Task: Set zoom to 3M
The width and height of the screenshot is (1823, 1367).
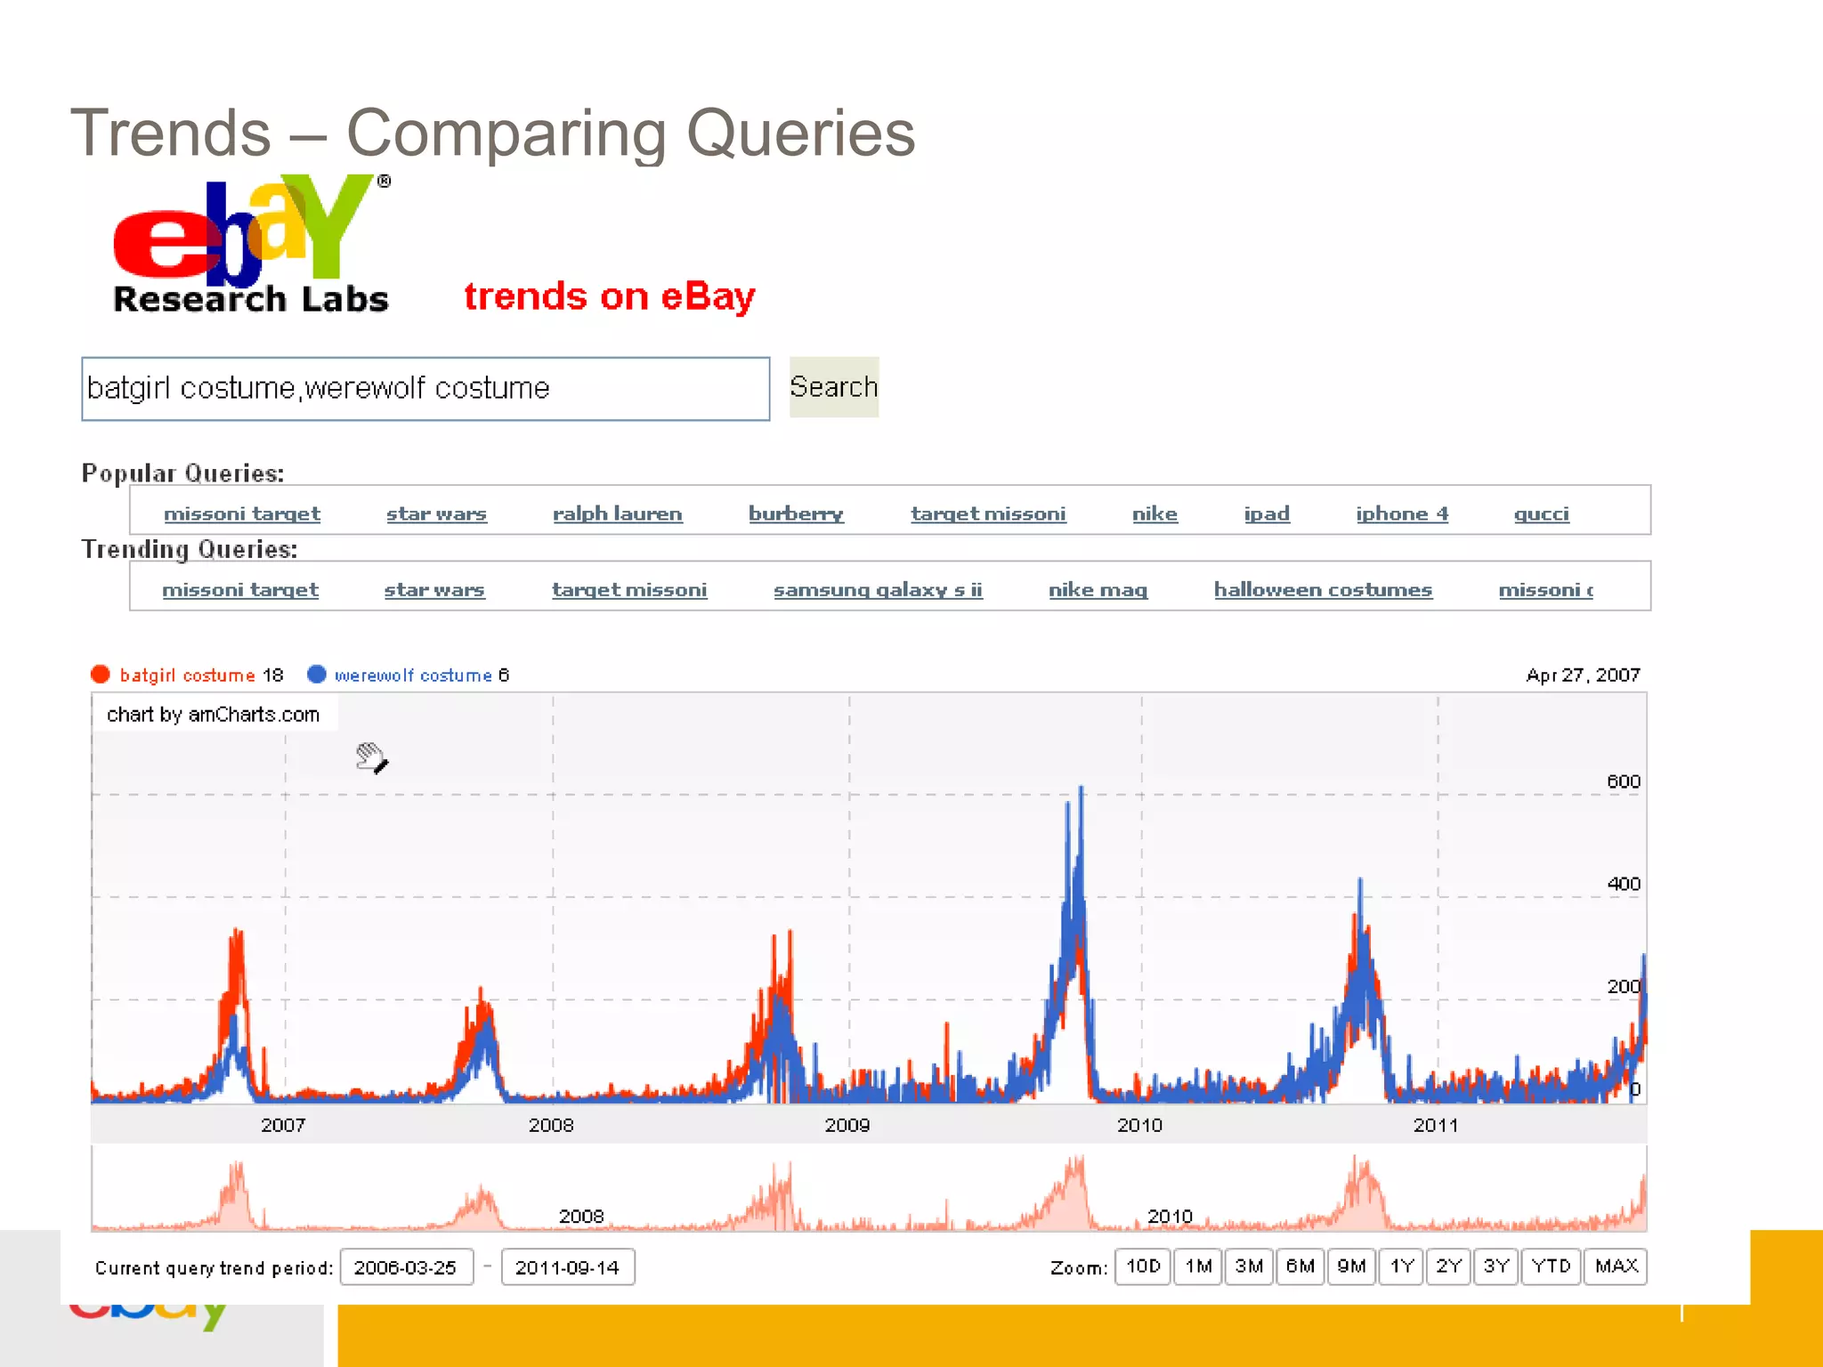Action: [1249, 1266]
